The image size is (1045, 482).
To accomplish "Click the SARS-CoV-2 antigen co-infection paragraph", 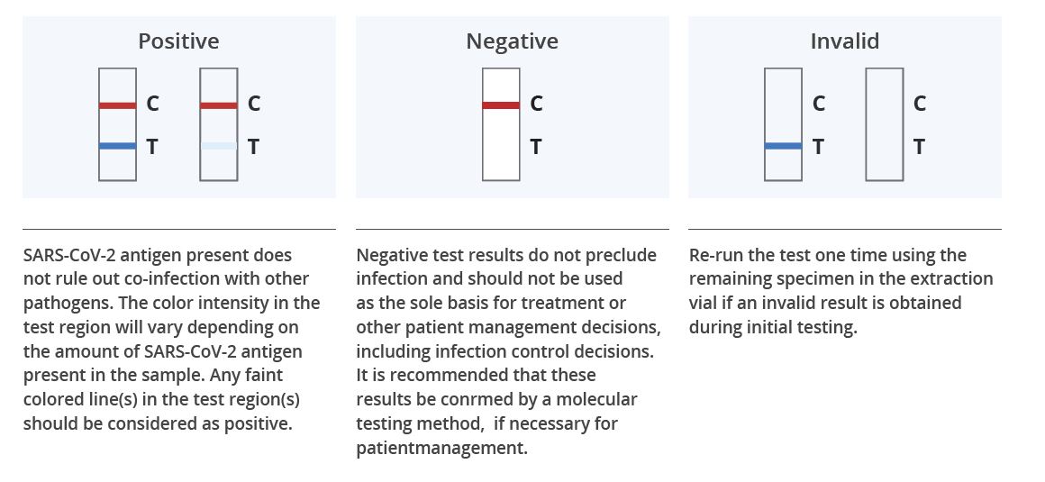I will coord(171,339).
